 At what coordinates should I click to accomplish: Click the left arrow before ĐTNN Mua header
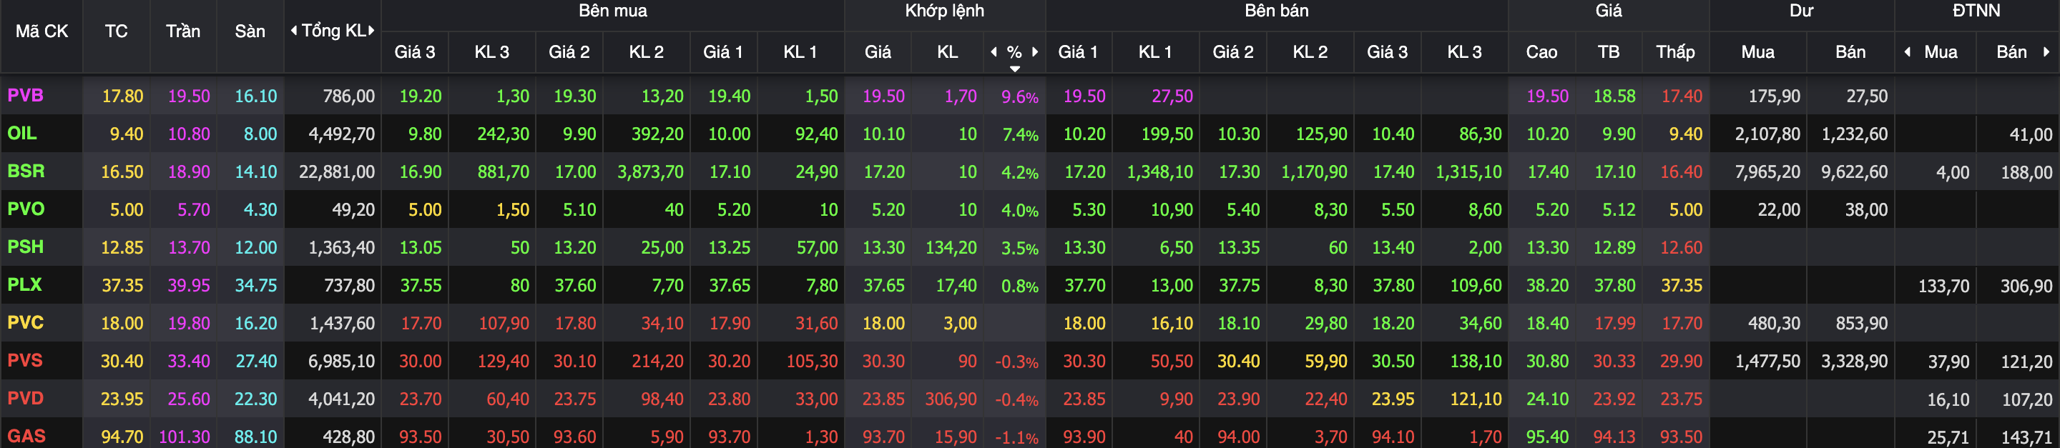tap(1908, 52)
